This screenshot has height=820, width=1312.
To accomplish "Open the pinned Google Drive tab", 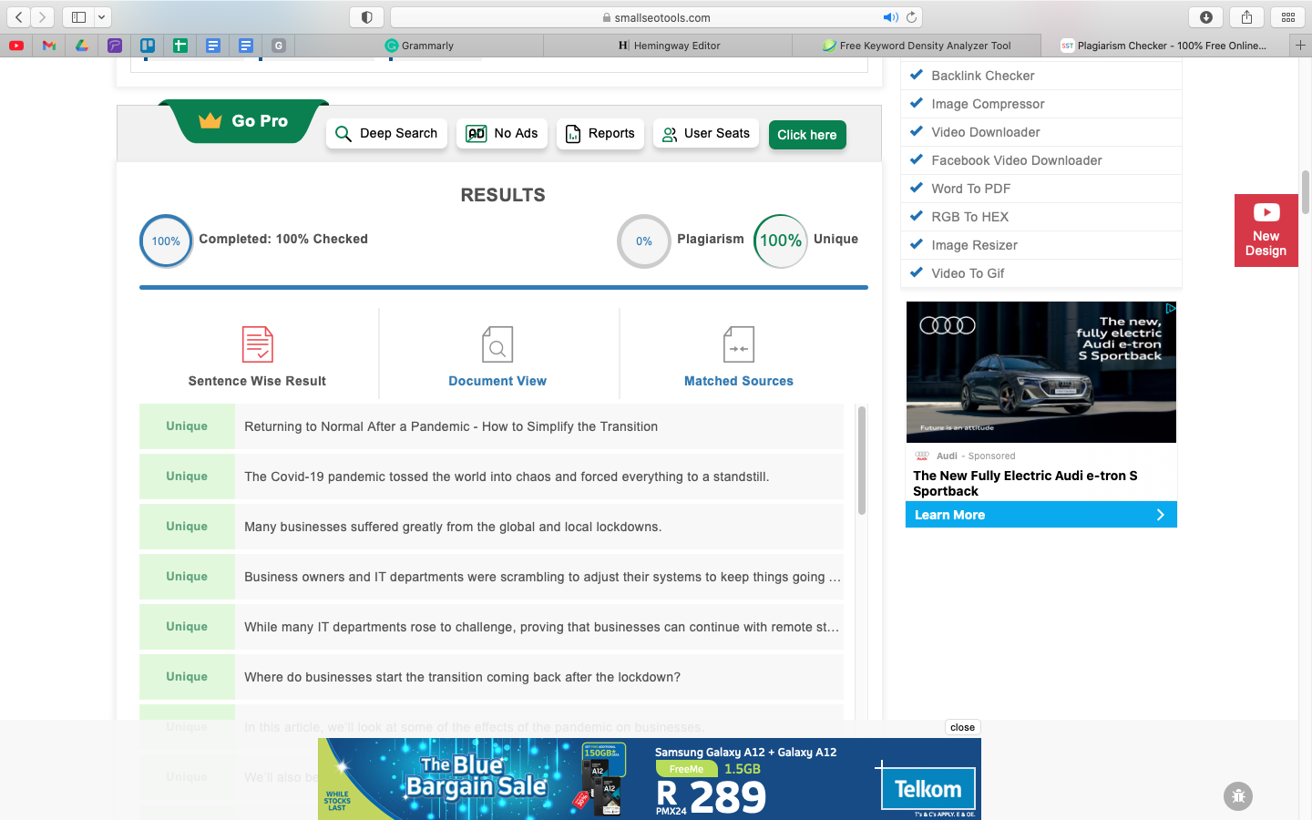I will pyautogui.click(x=82, y=45).
